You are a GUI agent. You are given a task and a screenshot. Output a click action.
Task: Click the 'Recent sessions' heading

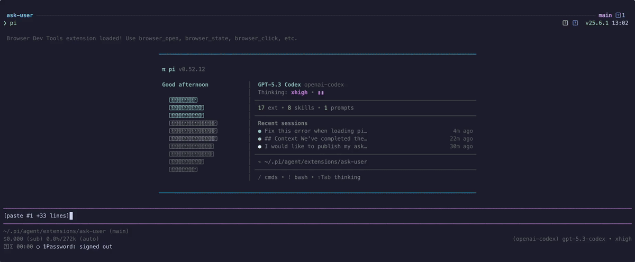coord(283,123)
